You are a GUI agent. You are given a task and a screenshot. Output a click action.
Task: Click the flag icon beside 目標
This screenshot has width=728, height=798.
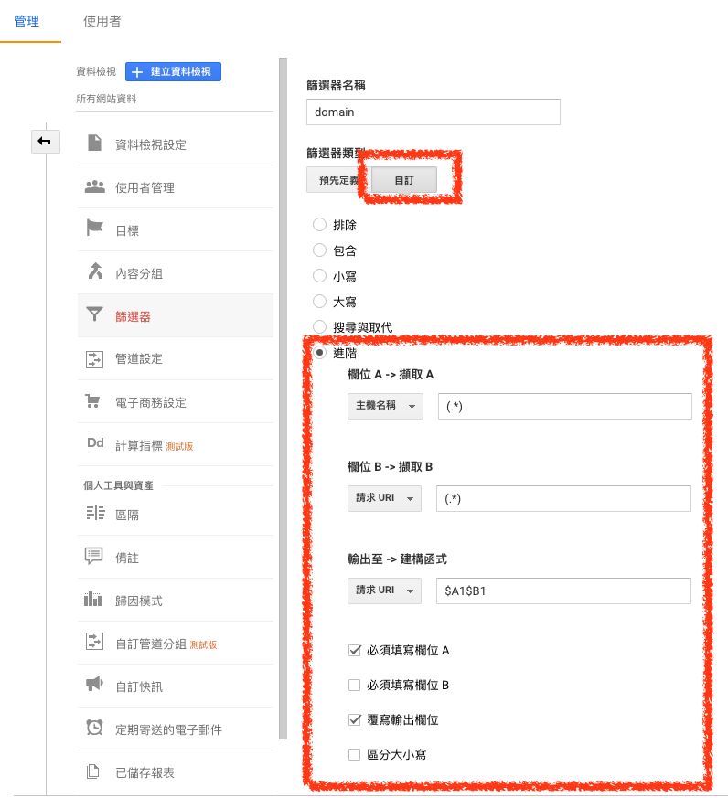click(94, 228)
